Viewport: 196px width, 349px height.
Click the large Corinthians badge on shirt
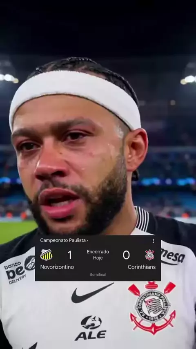(152, 308)
